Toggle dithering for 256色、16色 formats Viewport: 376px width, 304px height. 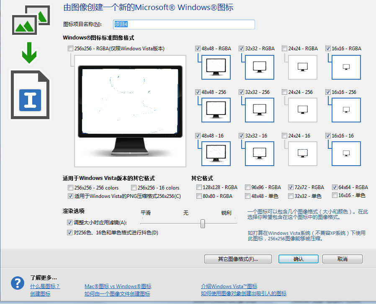70,233
